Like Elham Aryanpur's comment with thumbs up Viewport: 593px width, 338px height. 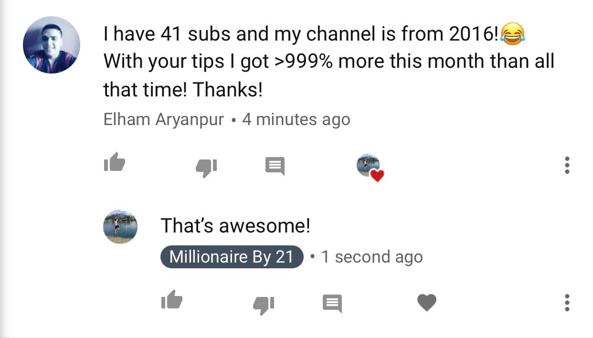point(114,162)
